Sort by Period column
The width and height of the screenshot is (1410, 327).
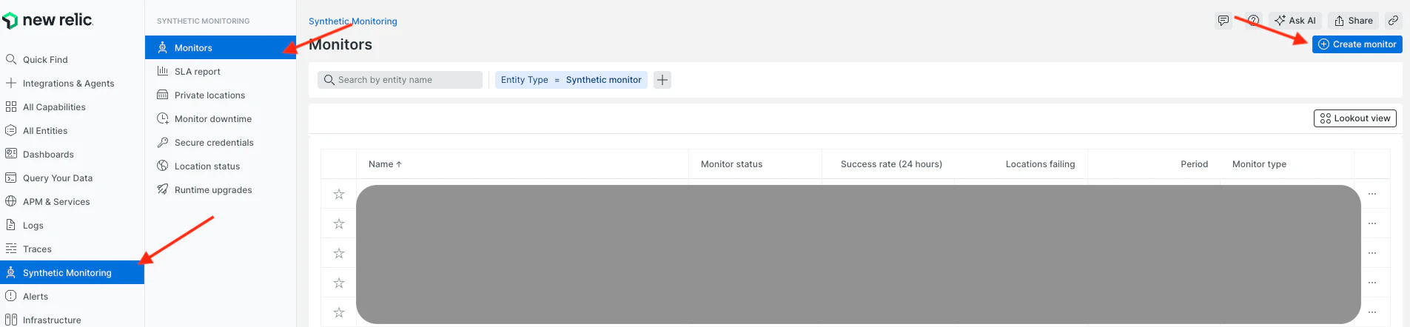1194,164
